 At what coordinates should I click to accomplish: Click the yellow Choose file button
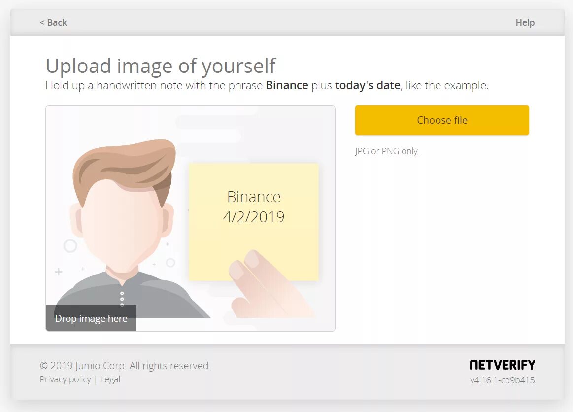point(442,120)
